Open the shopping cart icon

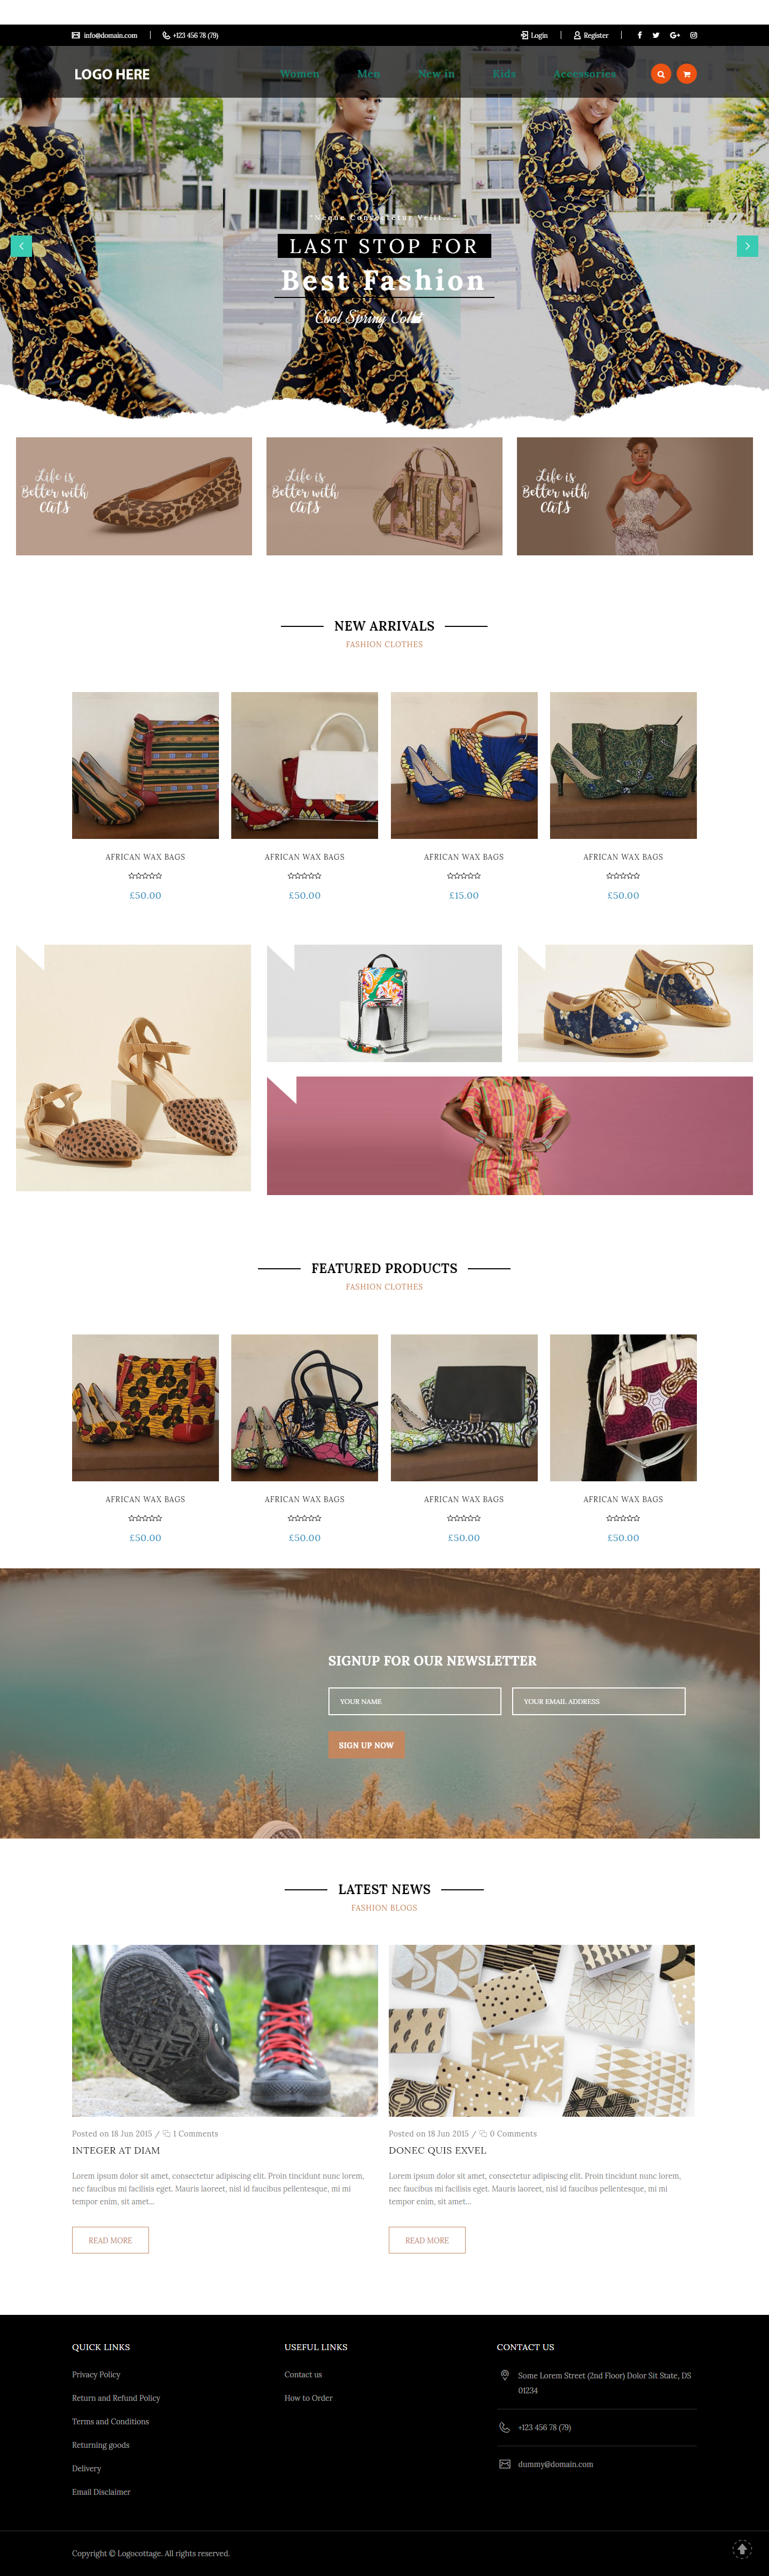tap(686, 74)
